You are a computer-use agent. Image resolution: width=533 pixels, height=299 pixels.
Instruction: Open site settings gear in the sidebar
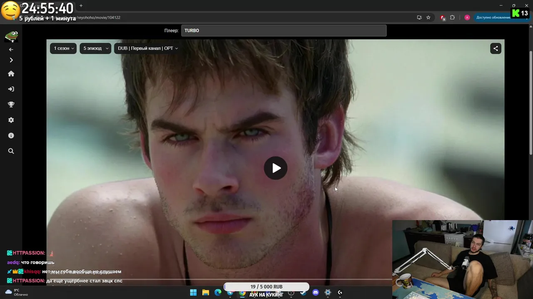tap(11, 120)
